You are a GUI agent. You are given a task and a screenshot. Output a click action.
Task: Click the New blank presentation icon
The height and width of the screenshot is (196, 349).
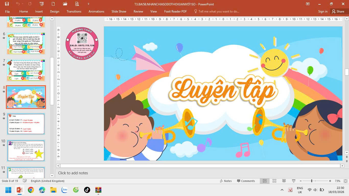click(53, 4)
